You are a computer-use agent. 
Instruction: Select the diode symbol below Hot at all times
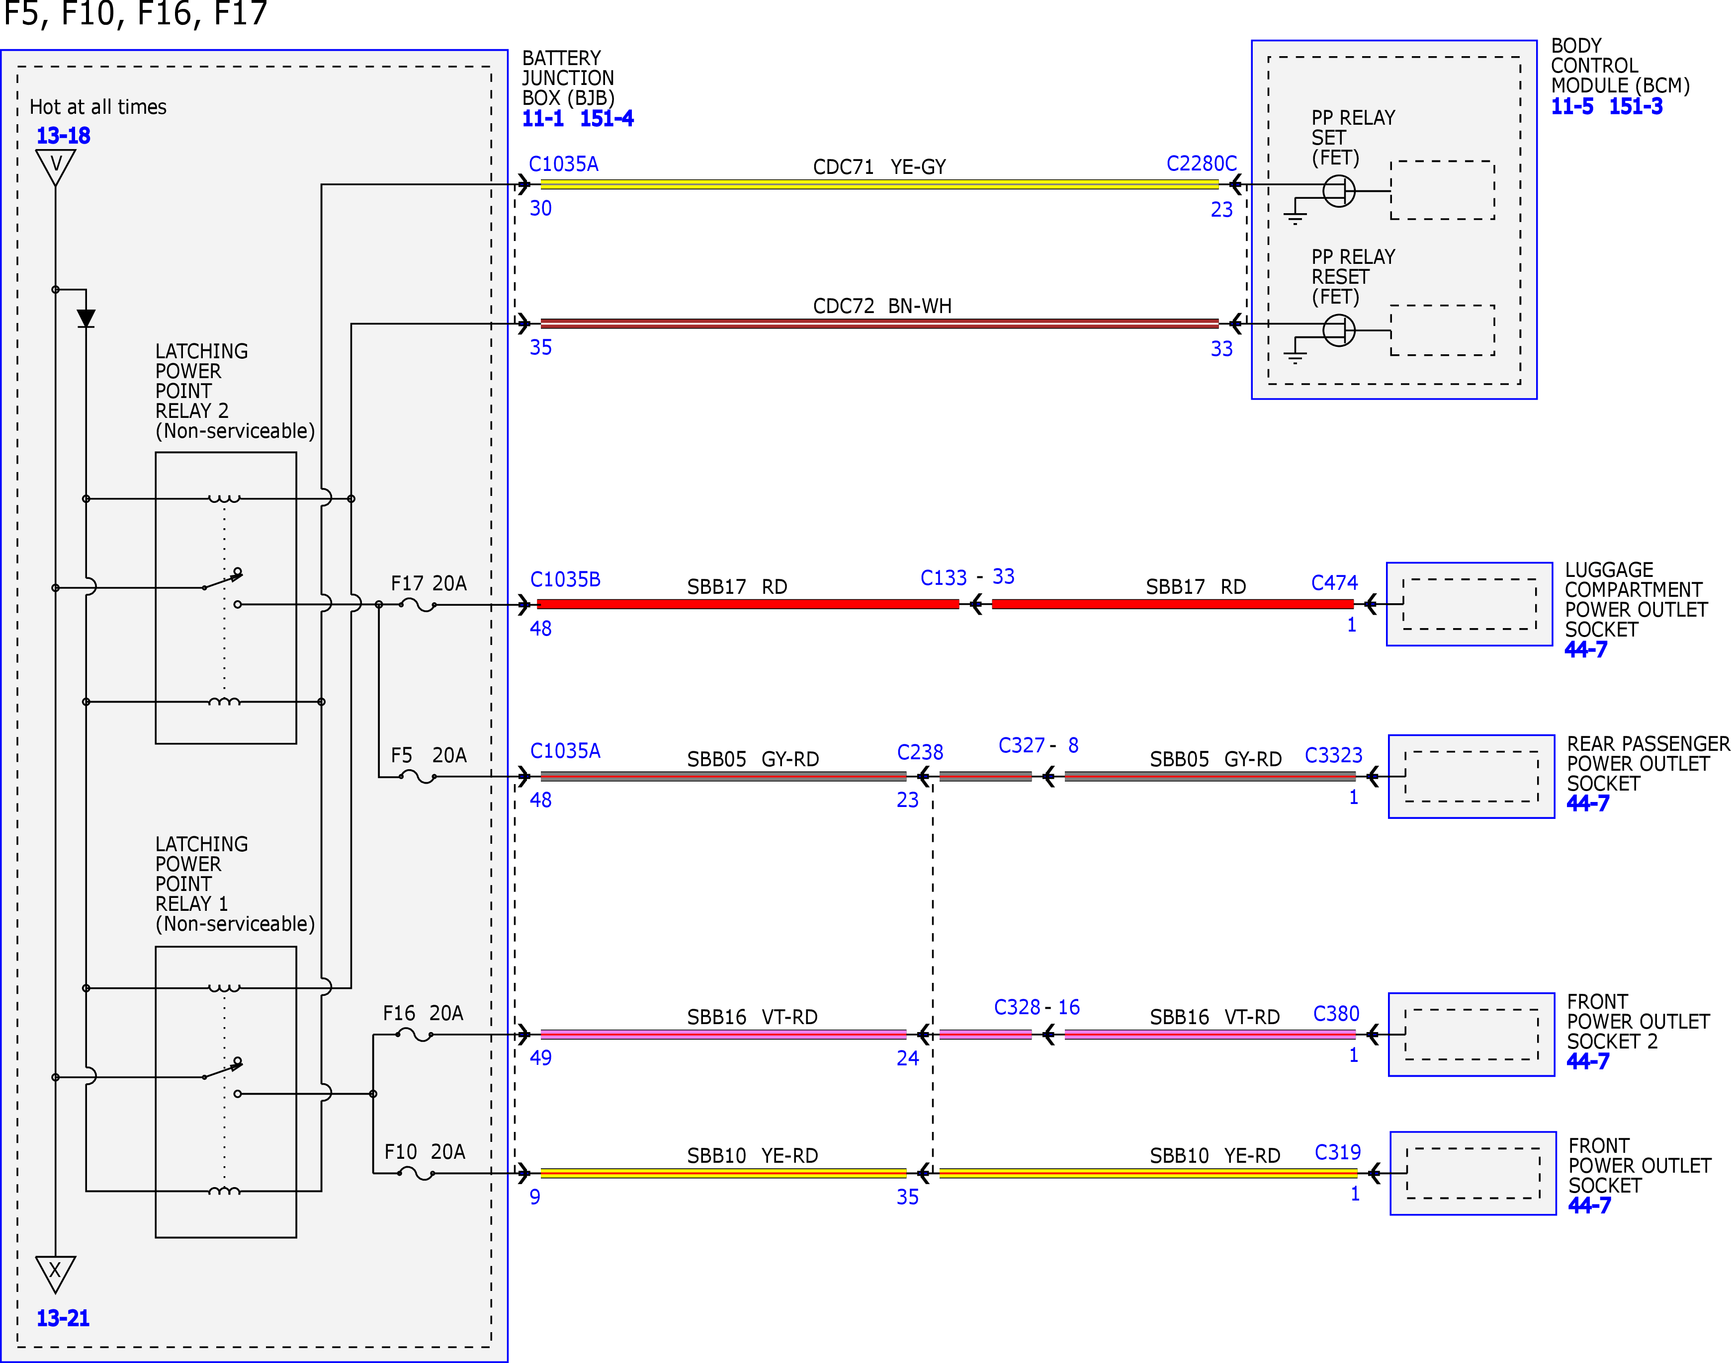click(x=86, y=319)
